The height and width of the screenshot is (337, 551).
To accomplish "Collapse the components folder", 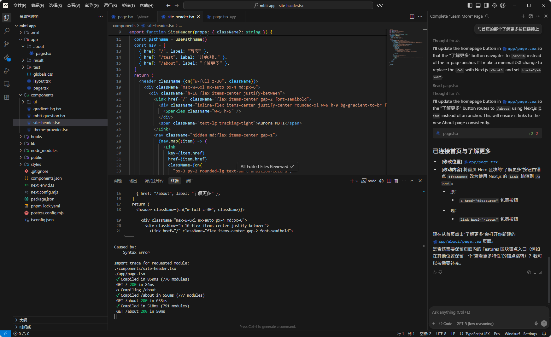I will coord(42,95).
